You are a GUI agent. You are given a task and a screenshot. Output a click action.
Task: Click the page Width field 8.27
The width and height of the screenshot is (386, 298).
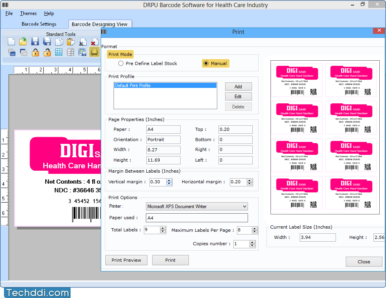163,150
